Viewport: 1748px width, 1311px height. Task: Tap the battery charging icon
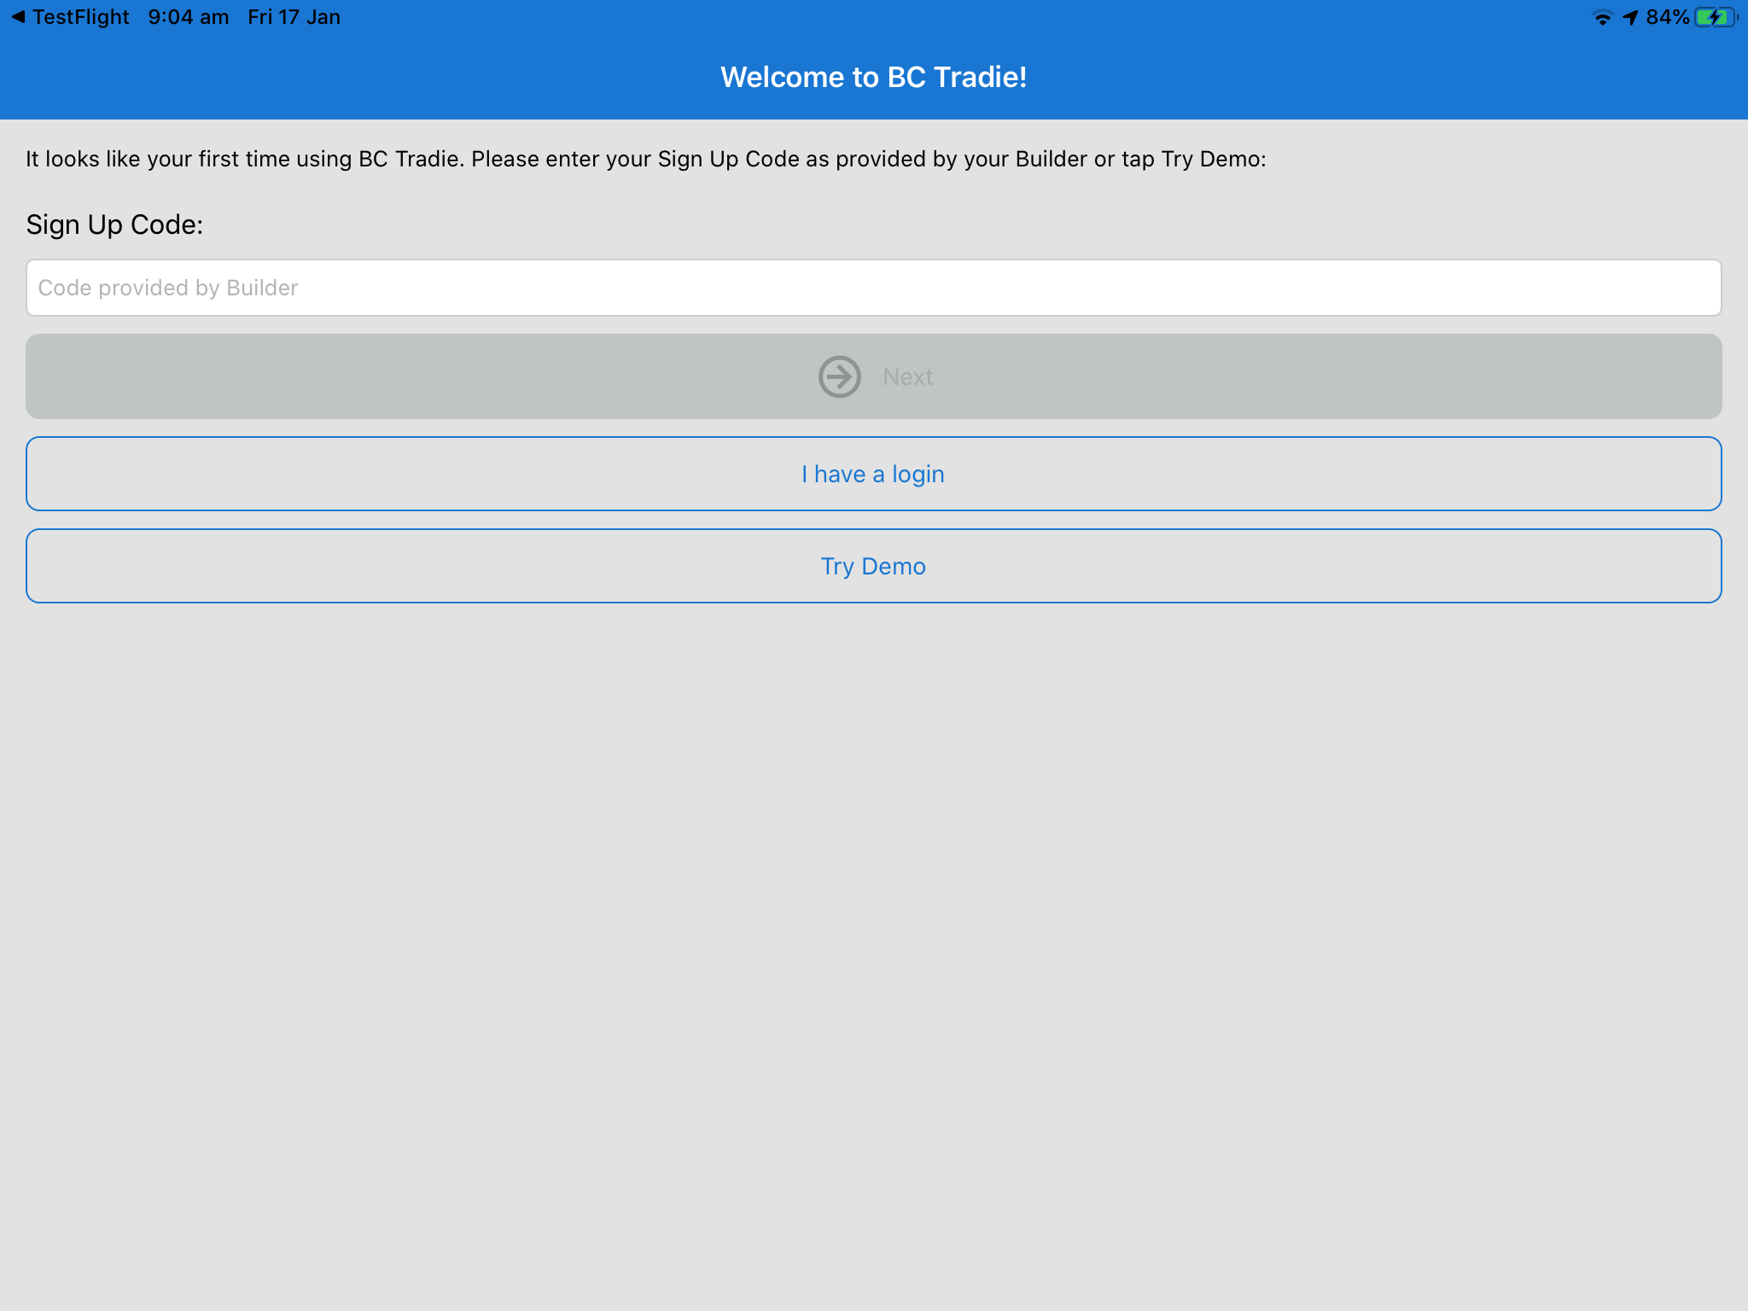click(x=1716, y=17)
